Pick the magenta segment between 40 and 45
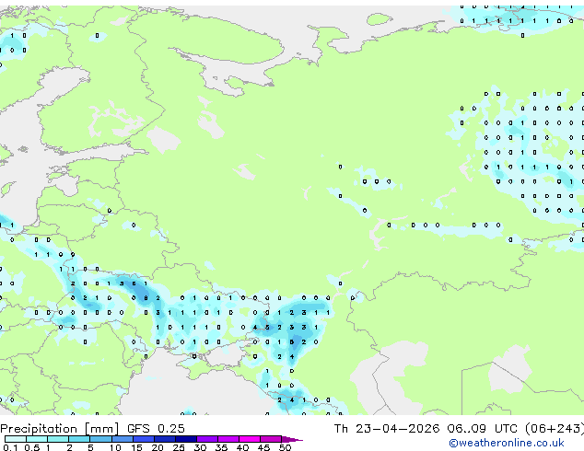The image size is (584, 451). pos(250,439)
